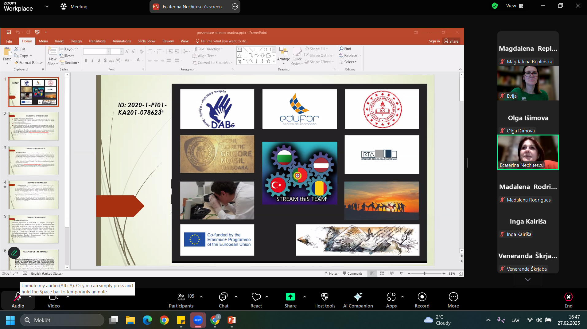Click the volume icon in system tray
The width and height of the screenshot is (587, 329).
click(539, 320)
